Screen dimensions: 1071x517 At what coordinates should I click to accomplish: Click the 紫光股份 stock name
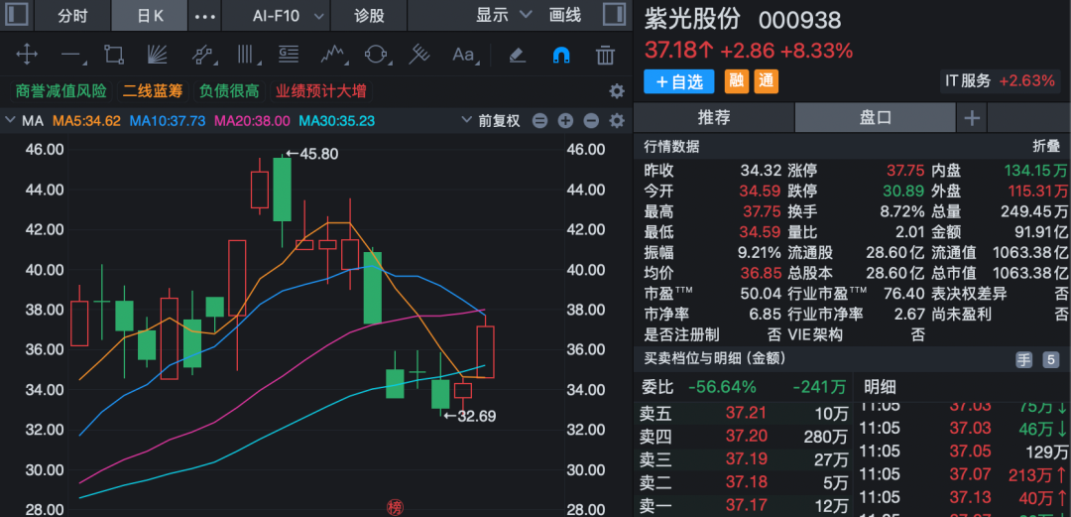click(692, 20)
